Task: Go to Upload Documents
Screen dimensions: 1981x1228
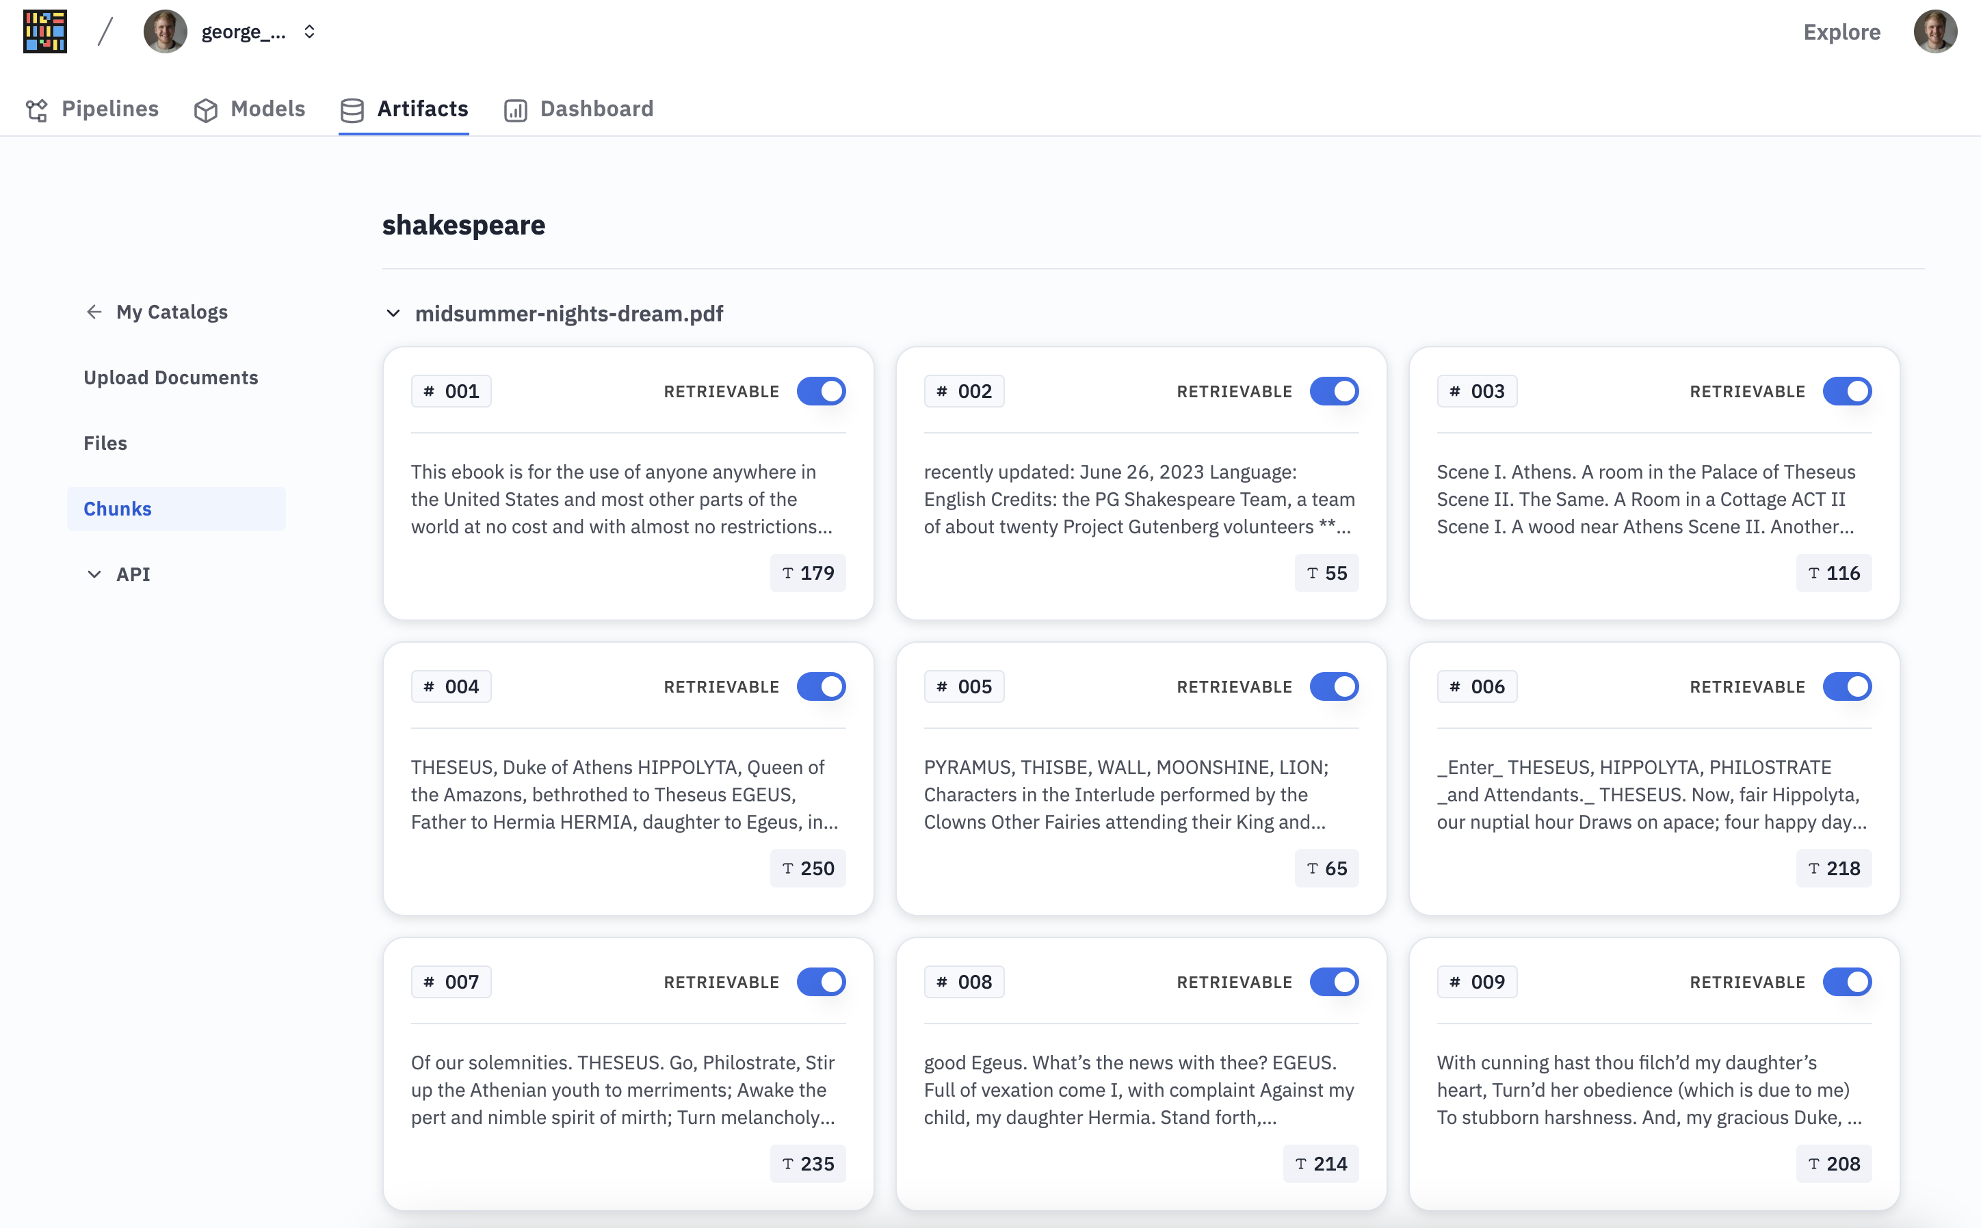Action: [170, 377]
